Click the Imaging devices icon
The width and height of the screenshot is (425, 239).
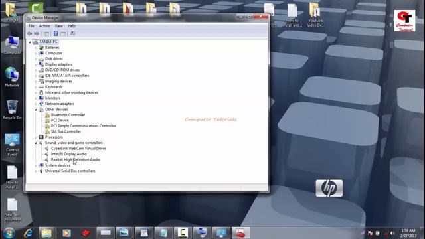coord(41,81)
